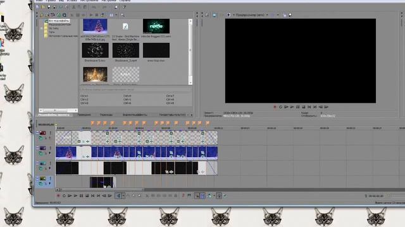
Task: Copy snapshot to clipboard in preview toolbar
Action: 284,15
